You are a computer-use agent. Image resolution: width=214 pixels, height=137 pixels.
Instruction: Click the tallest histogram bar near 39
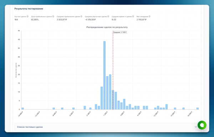click(105, 75)
